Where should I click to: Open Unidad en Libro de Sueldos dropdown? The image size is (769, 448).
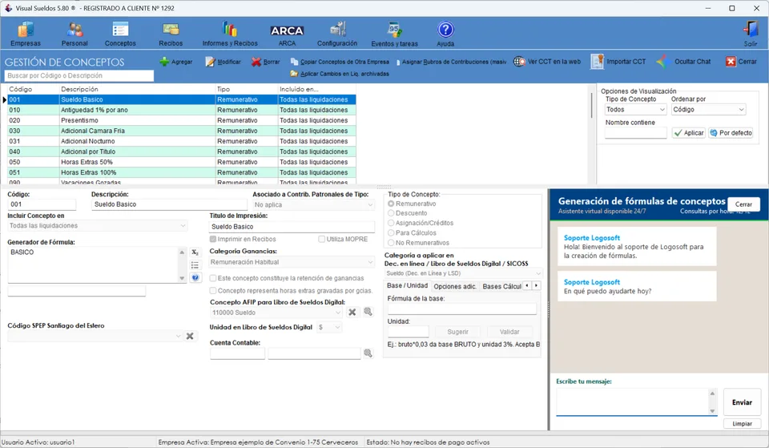329,327
